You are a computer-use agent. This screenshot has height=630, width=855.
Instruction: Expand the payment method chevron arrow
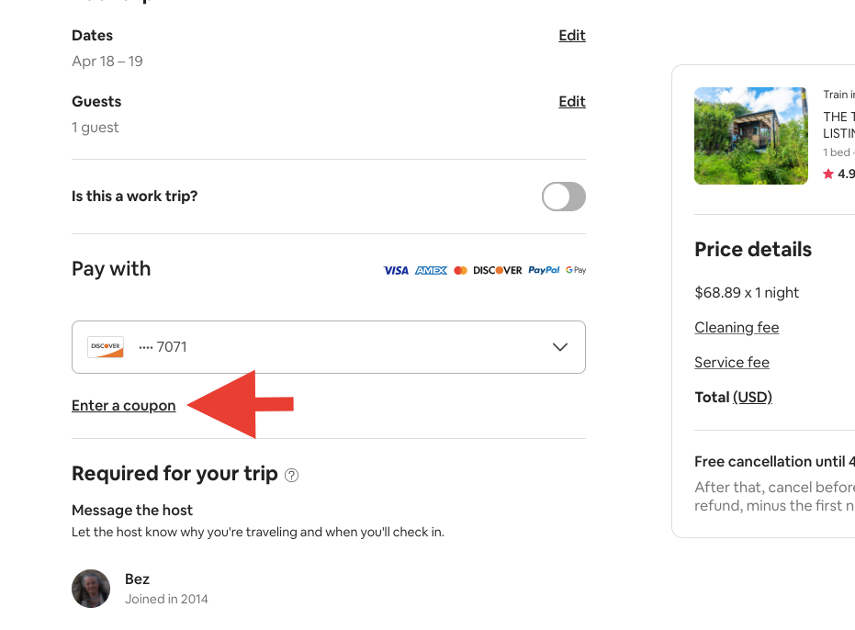560,347
